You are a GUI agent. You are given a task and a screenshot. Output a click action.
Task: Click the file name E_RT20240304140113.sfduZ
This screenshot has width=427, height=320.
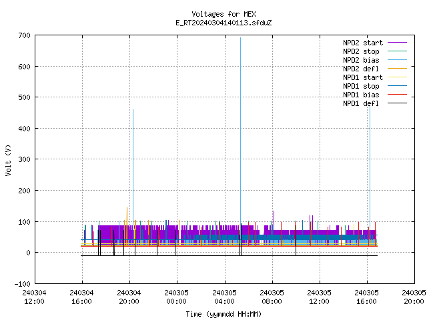click(224, 23)
